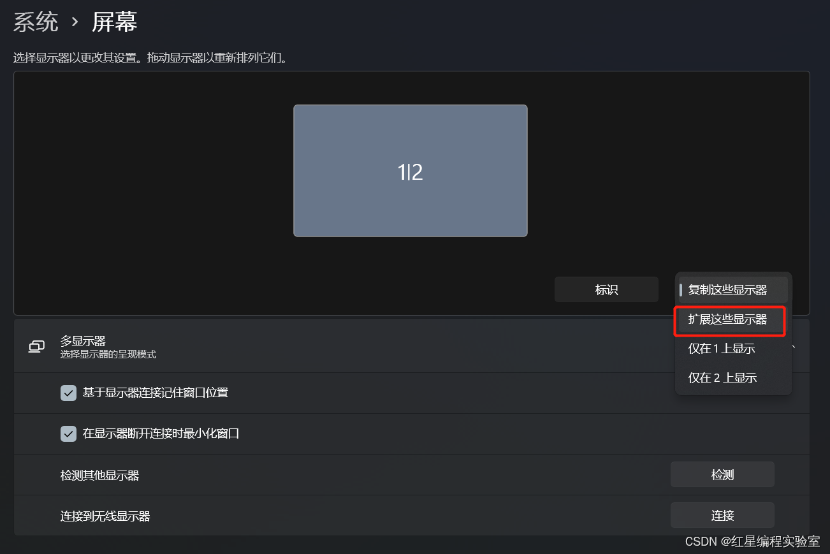Screen dimensions: 830x554
Task: Select the 1|2 monitor rectangle
Action: pos(411,171)
